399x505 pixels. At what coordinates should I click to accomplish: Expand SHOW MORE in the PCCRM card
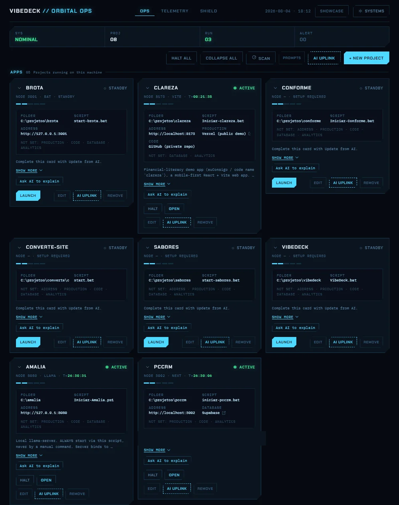[x=157, y=450]
